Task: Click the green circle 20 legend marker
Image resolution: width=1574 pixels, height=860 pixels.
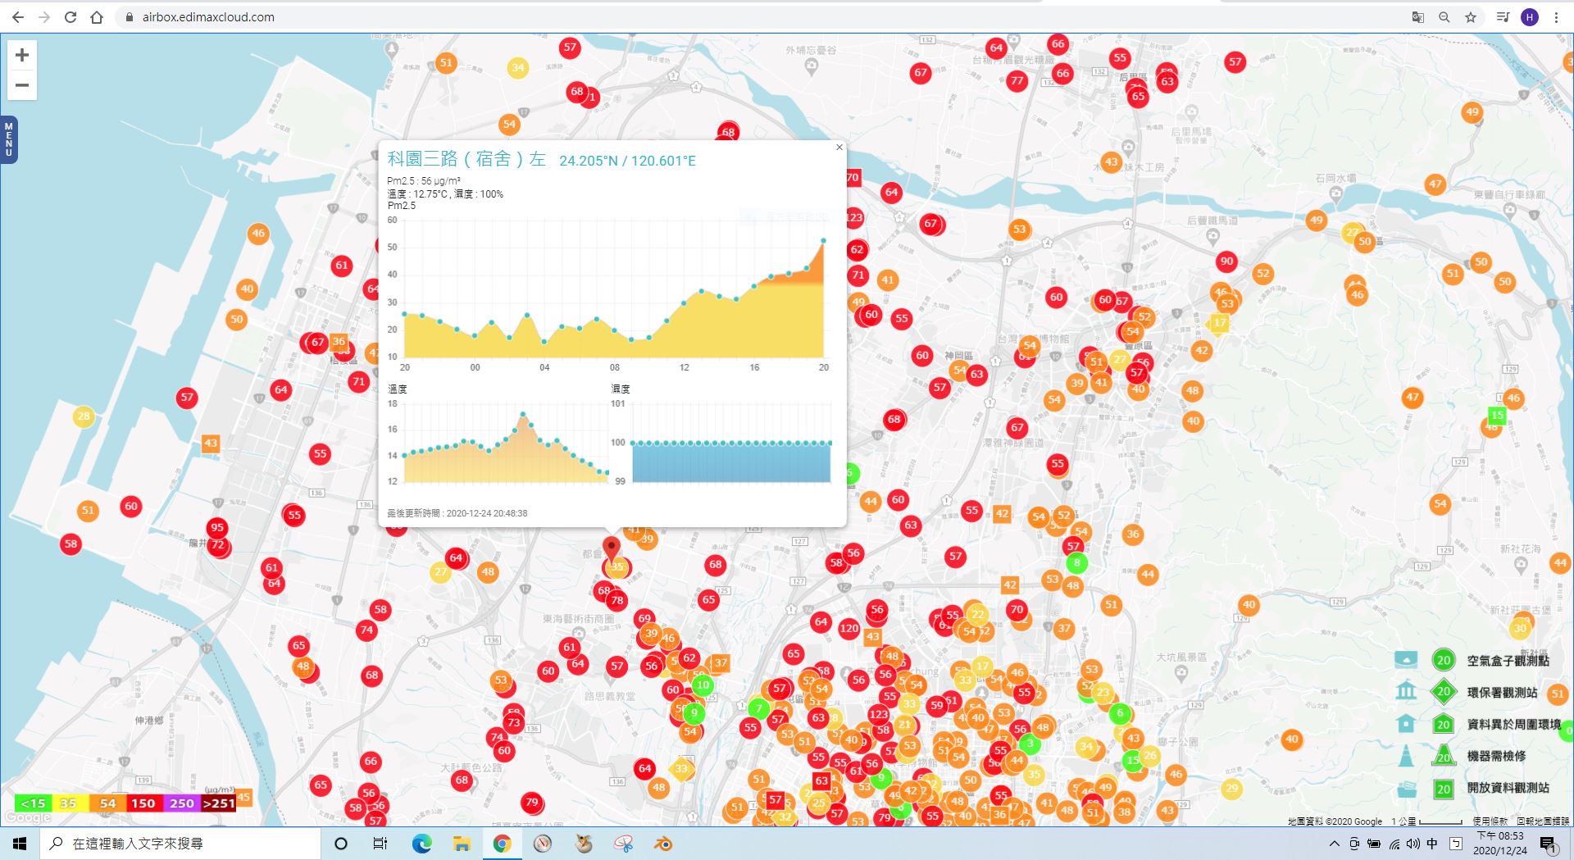Action: pyautogui.click(x=1444, y=660)
